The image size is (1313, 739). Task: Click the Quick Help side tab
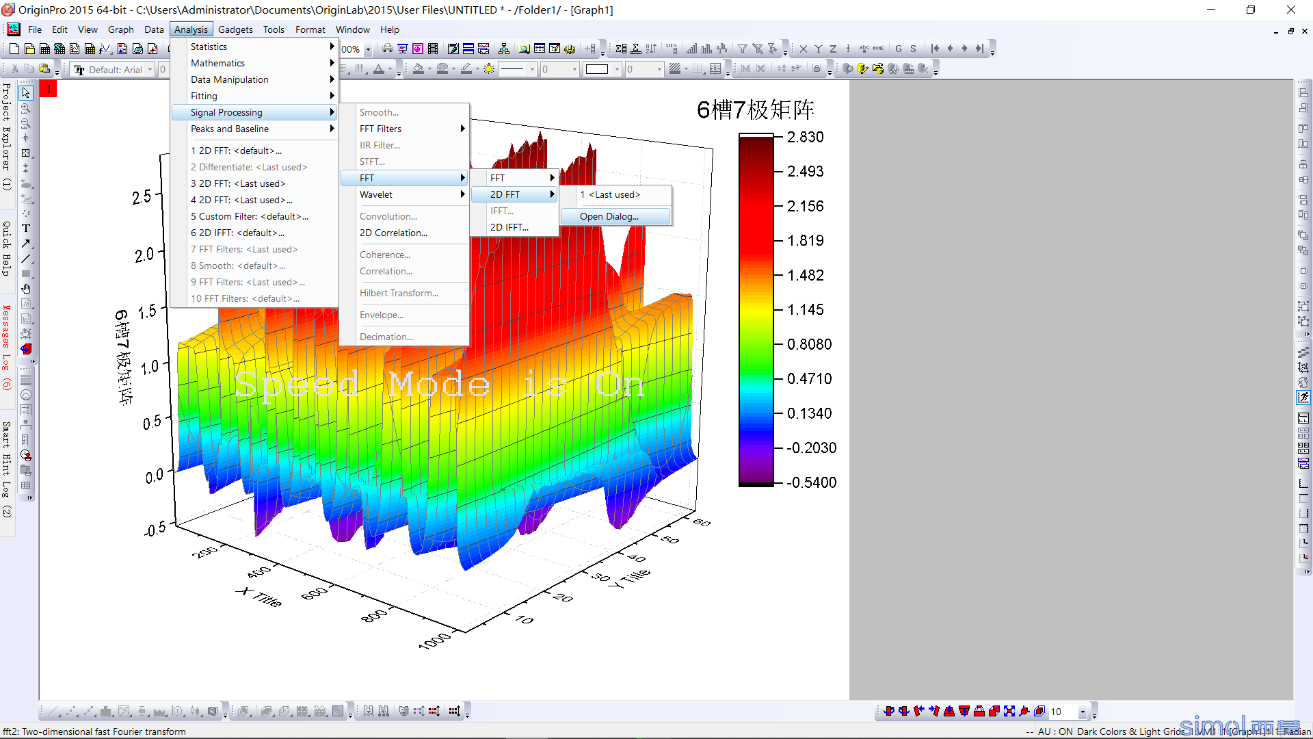7,248
